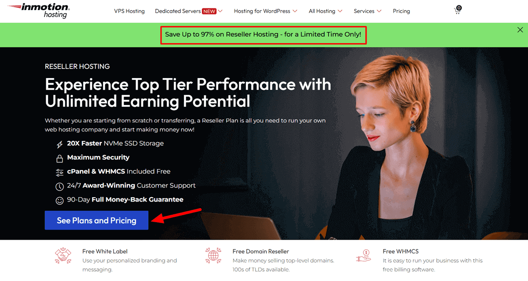This screenshot has width=528, height=281.
Task: Click the clock 24/7 support icon
Action: point(59,186)
